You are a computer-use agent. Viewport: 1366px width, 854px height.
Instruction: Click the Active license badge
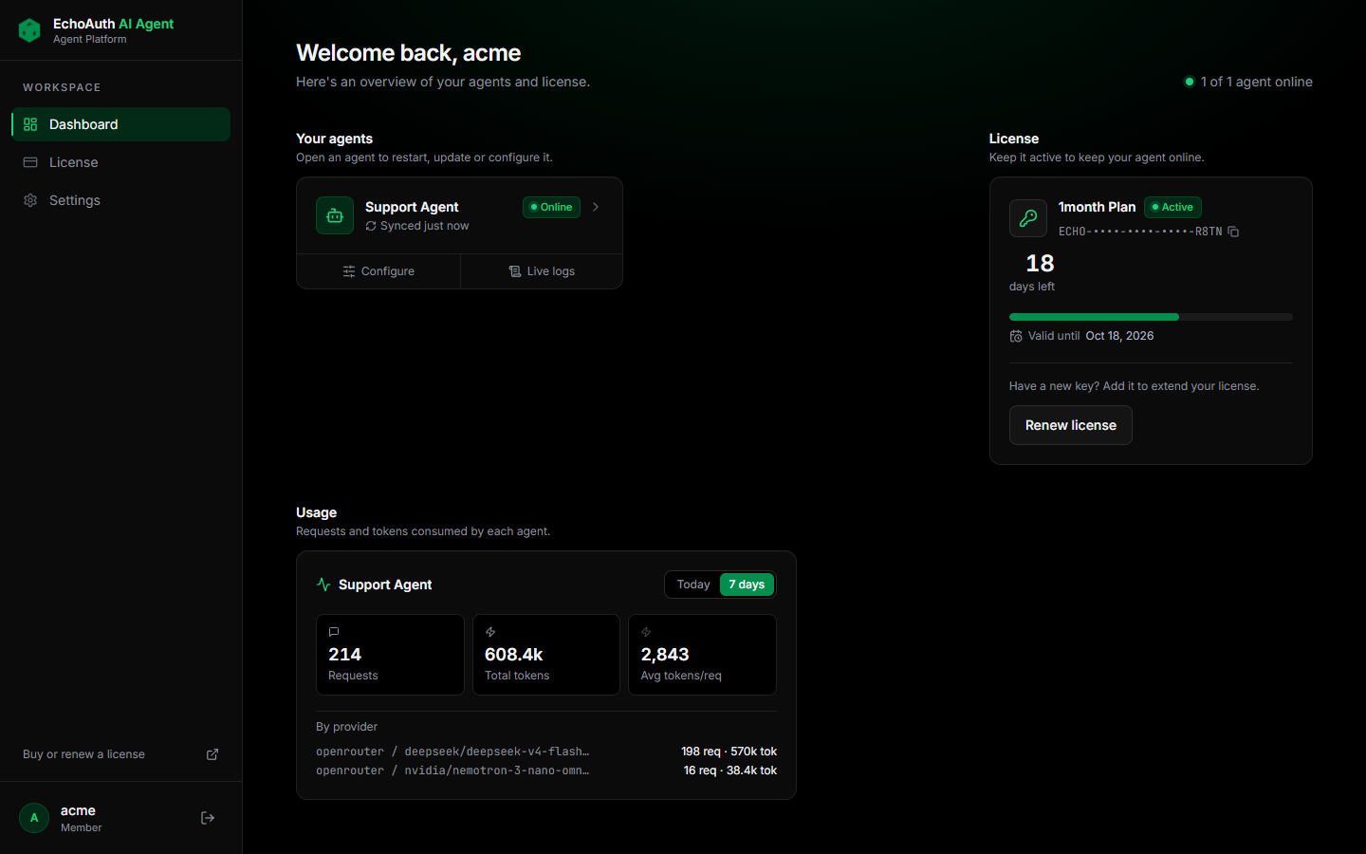tap(1172, 207)
